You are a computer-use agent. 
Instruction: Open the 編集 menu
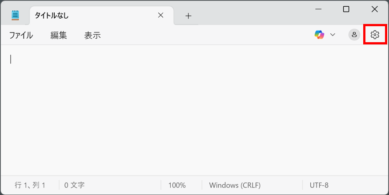tap(59, 36)
